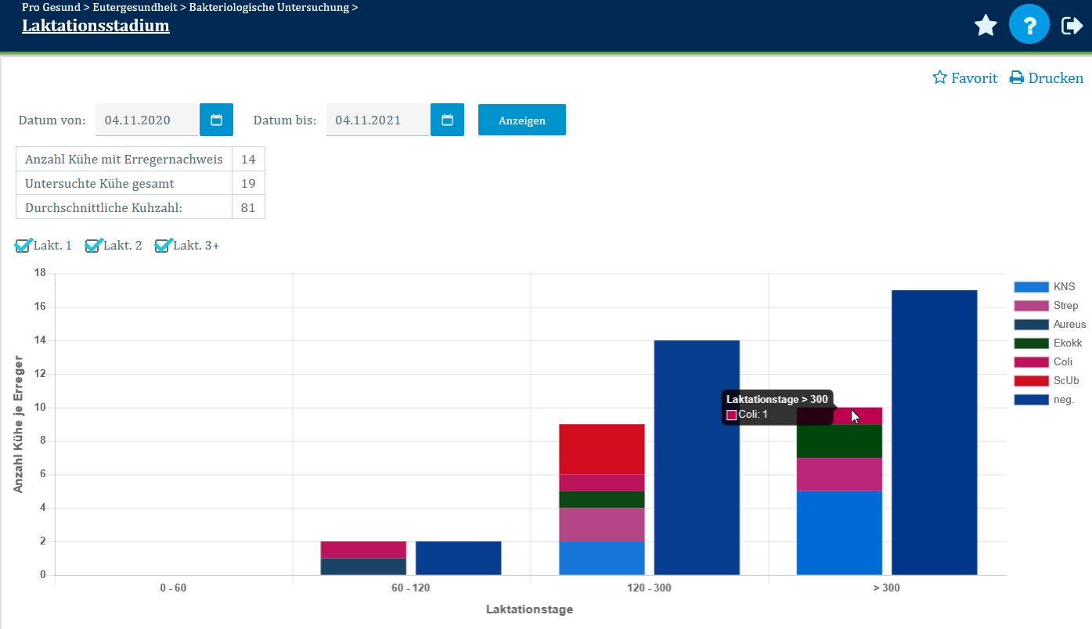
Task: Click the ScUb legend color swatch
Action: click(x=1031, y=381)
